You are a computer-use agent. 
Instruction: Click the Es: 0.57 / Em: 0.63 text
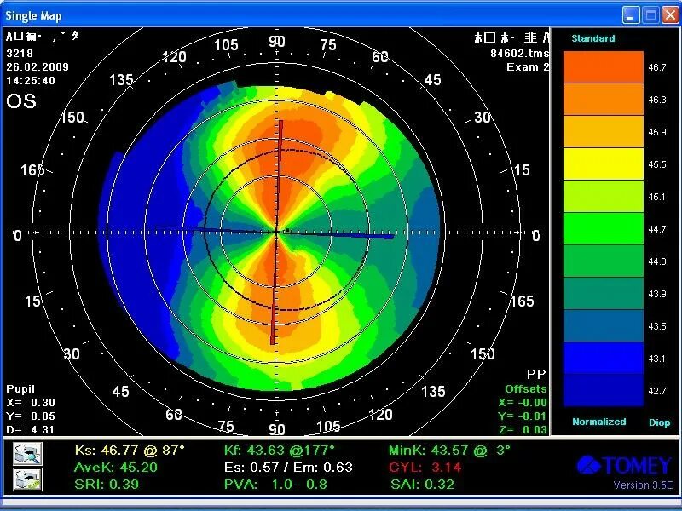[x=288, y=467]
